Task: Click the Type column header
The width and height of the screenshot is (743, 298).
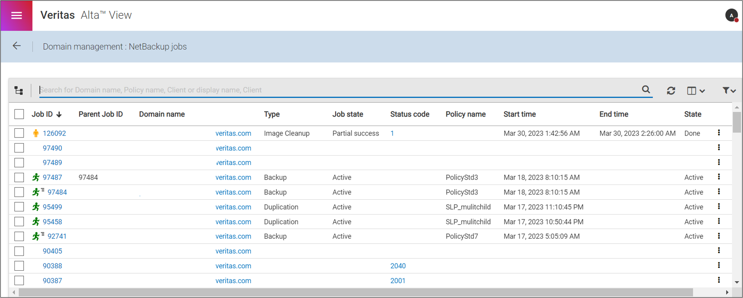Action: click(272, 114)
